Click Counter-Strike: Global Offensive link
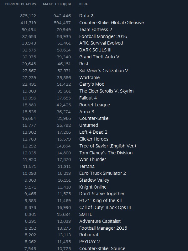Screen dimensions: 188x251 pyautogui.click(x=112, y=23)
